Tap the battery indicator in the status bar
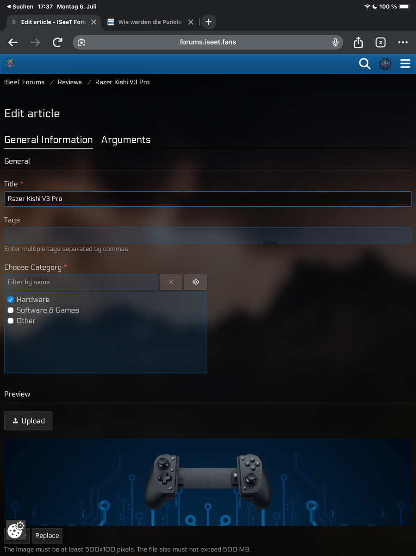 pyautogui.click(x=404, y=6)
